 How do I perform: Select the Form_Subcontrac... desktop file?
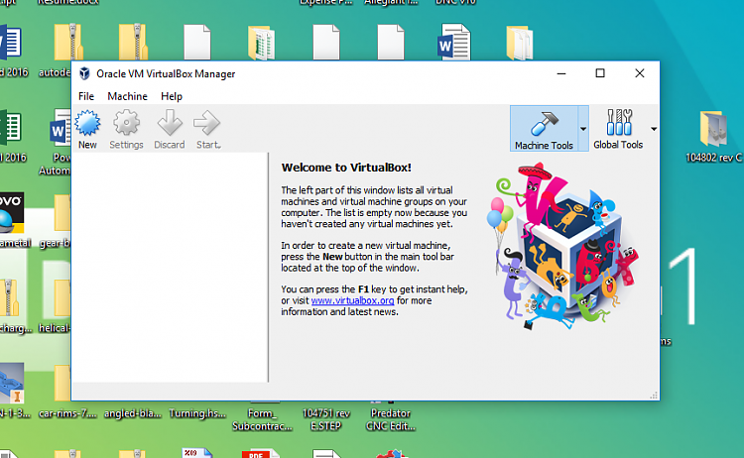pos(262,419)
